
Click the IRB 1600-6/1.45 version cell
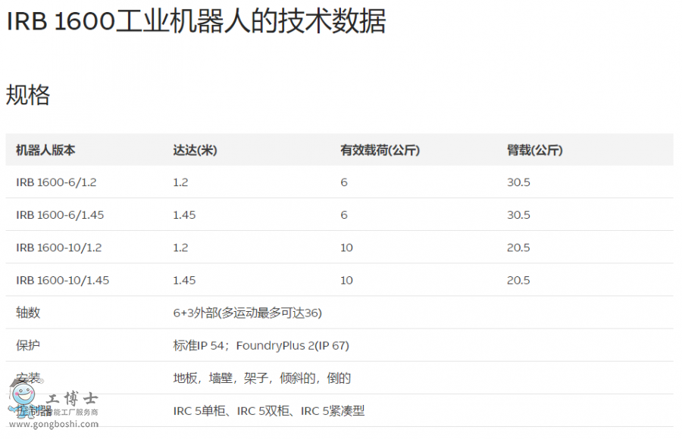60,215
